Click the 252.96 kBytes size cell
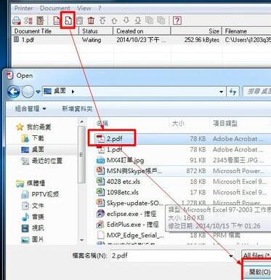271x280 pixels. pos(202,40)
